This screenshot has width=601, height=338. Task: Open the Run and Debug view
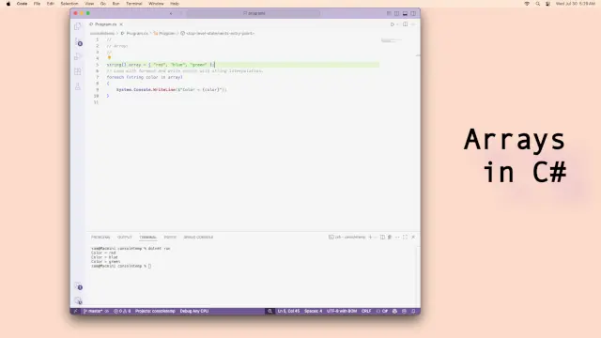(78, 56)
